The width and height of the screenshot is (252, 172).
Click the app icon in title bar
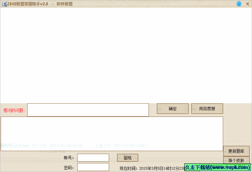tap(4, 4)
